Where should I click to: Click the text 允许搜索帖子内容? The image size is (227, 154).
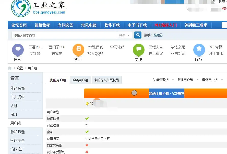click(x=97, y=139)
